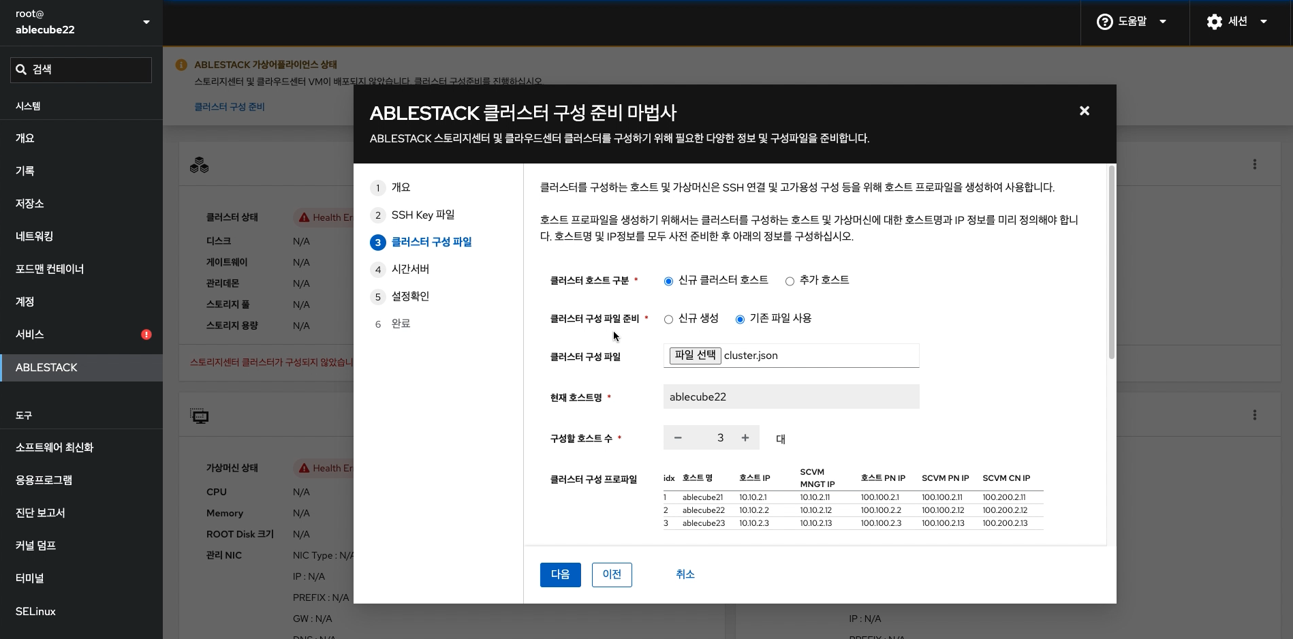Click 파일 선택 to choose cluster.json

(x=694, y=355)
